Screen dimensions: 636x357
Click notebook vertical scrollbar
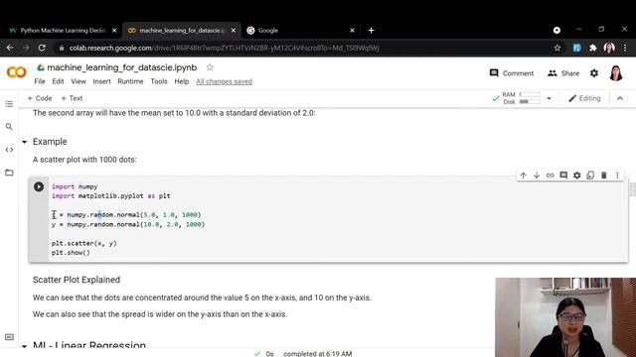coord(632,188)
